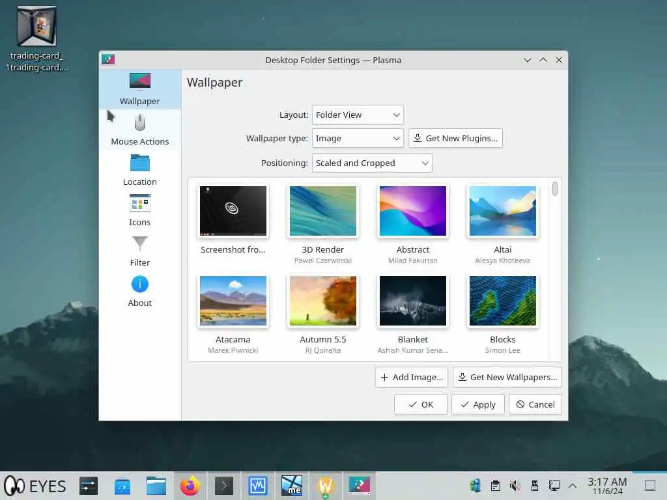Click the author name Simon Lee
The image size is (667, 500).
tap(502, 350)
